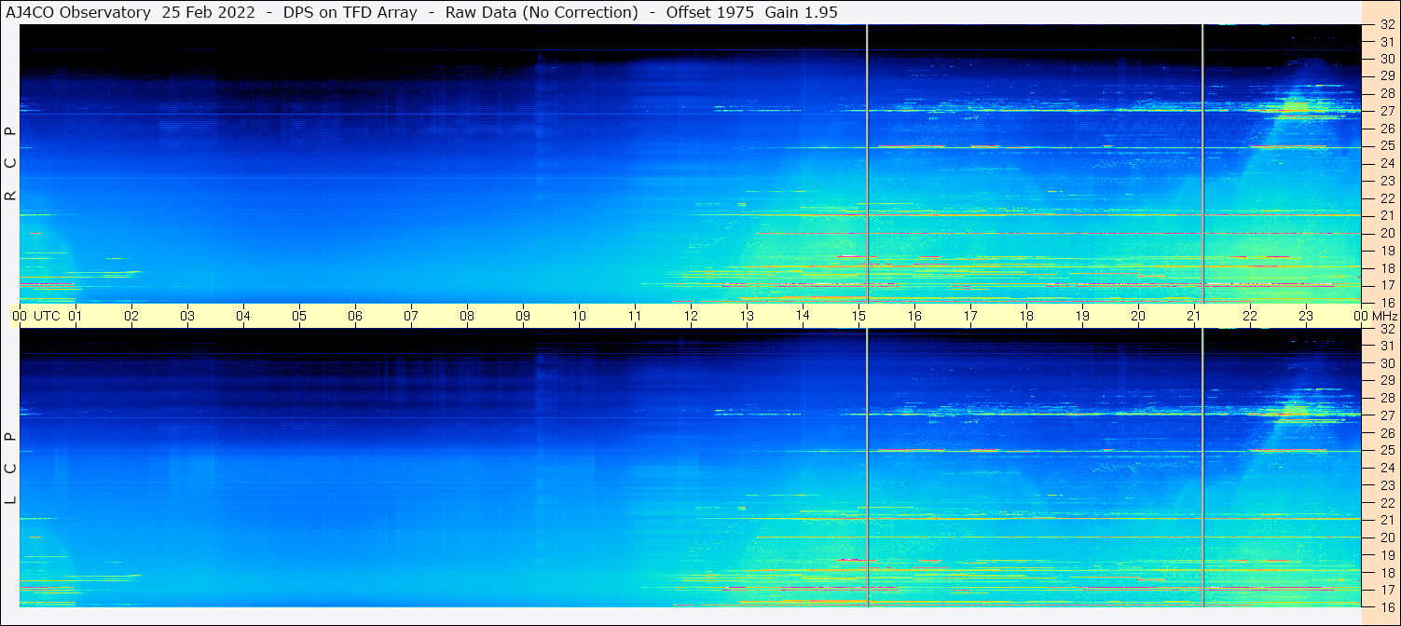This screenshot has width=1401, height=626.
Task: Click the "16" MHz label in LCP panel
Action: coord(1387,607)
